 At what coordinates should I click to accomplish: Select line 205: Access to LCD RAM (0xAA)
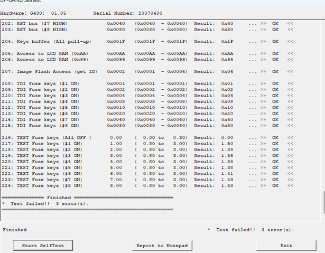[147, 53]
